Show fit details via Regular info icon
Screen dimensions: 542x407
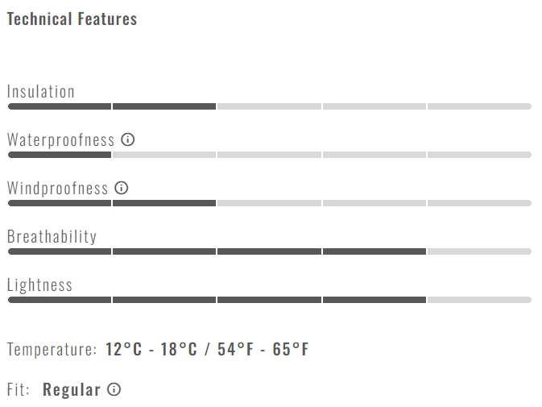tap(114, 390)
